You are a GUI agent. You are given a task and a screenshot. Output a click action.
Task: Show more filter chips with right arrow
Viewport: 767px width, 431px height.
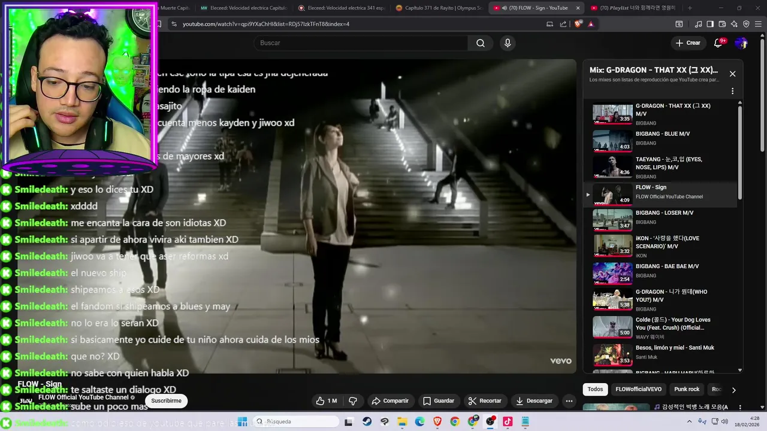pyautogui.click(x=733, y=390)
